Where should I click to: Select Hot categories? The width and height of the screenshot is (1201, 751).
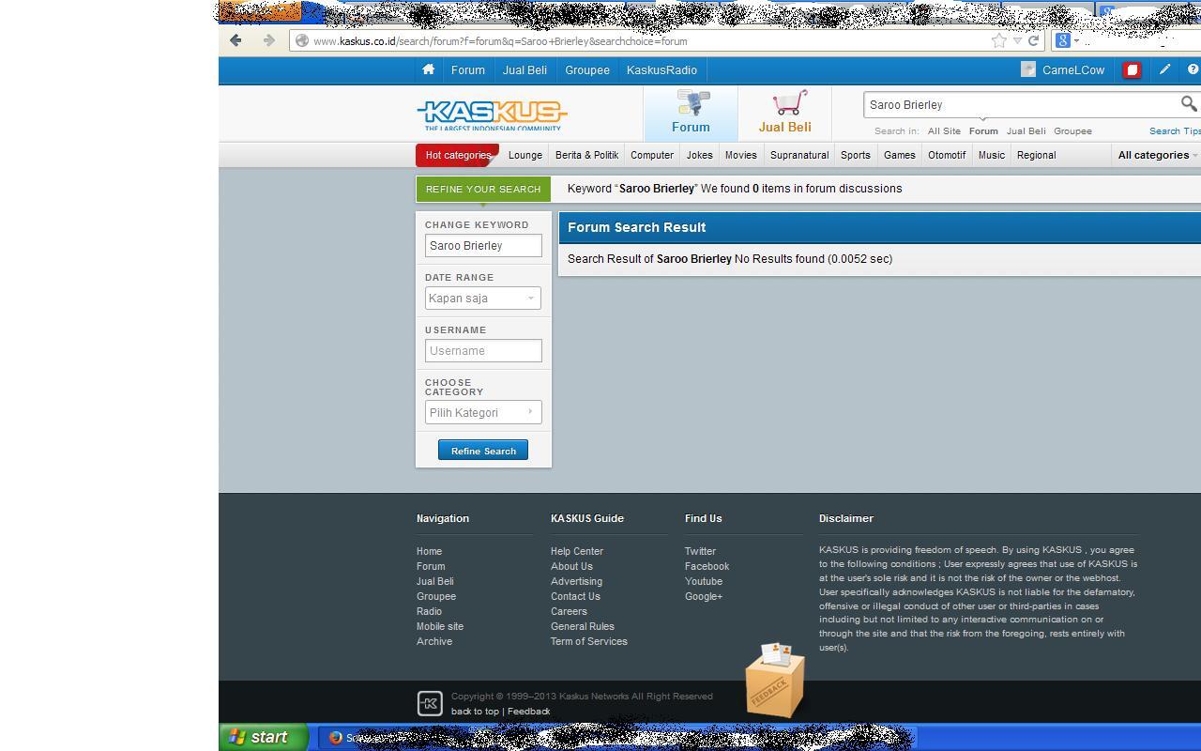click(x=458, y=155)
